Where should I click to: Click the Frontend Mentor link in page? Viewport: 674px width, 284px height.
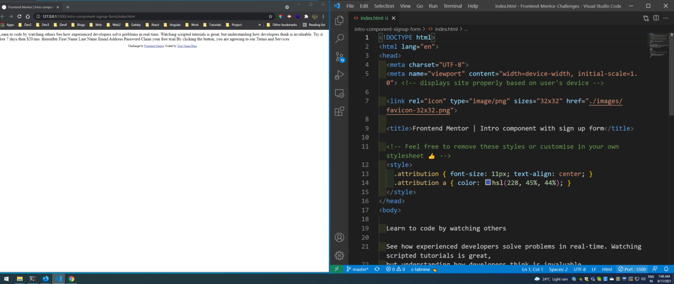coord(154,46)
